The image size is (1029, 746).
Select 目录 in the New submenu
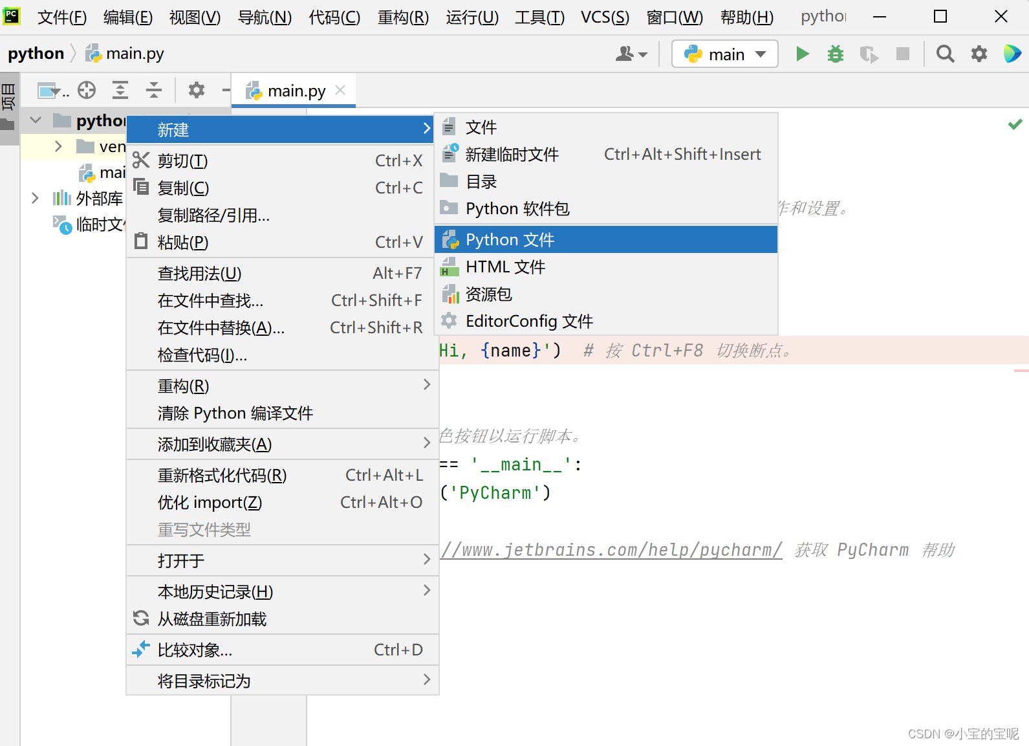[x=606, y=181]
